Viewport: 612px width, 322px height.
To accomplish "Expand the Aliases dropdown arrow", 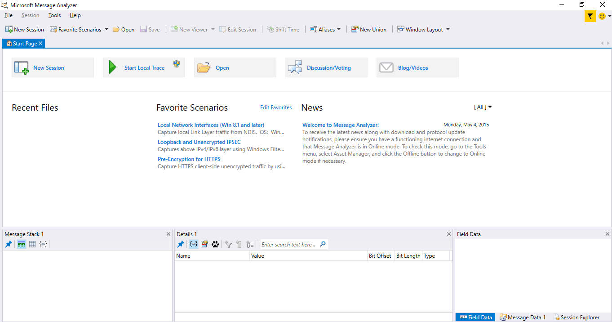I will [339, 29].
